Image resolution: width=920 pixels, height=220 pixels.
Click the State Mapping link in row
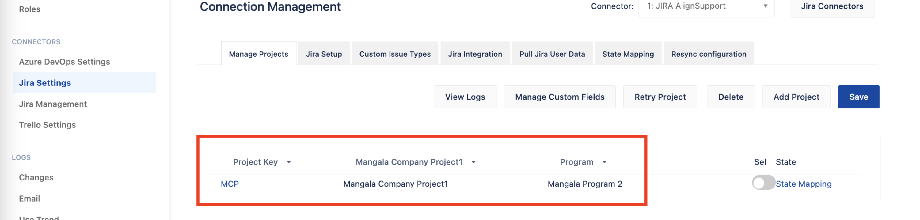803,184
